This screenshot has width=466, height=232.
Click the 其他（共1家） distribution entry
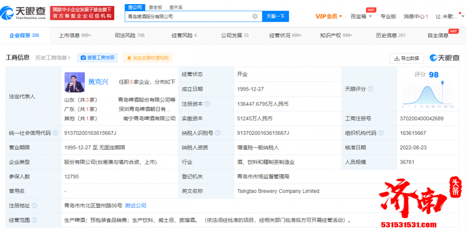pyautogui.click(x=81, y=119)
